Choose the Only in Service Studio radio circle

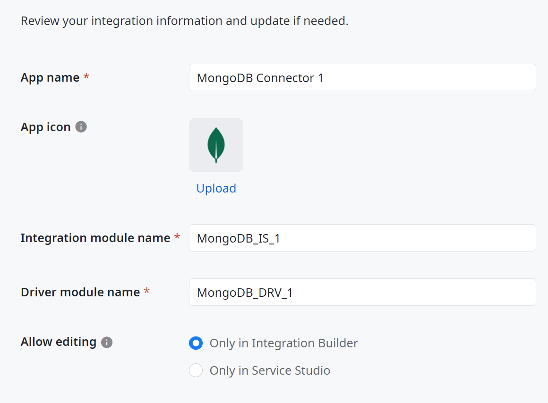(x=196, y=370)
